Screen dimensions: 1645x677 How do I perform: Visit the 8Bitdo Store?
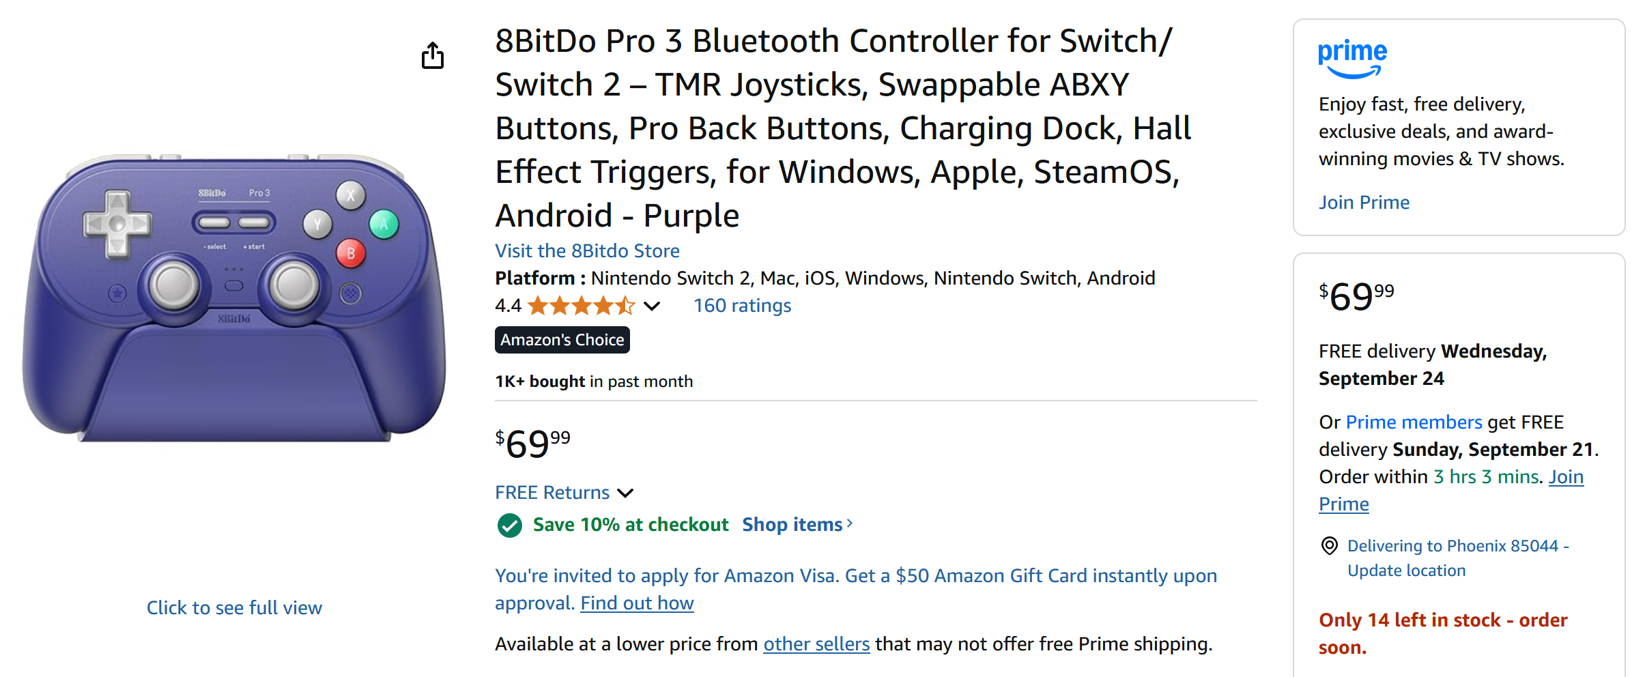587,250
